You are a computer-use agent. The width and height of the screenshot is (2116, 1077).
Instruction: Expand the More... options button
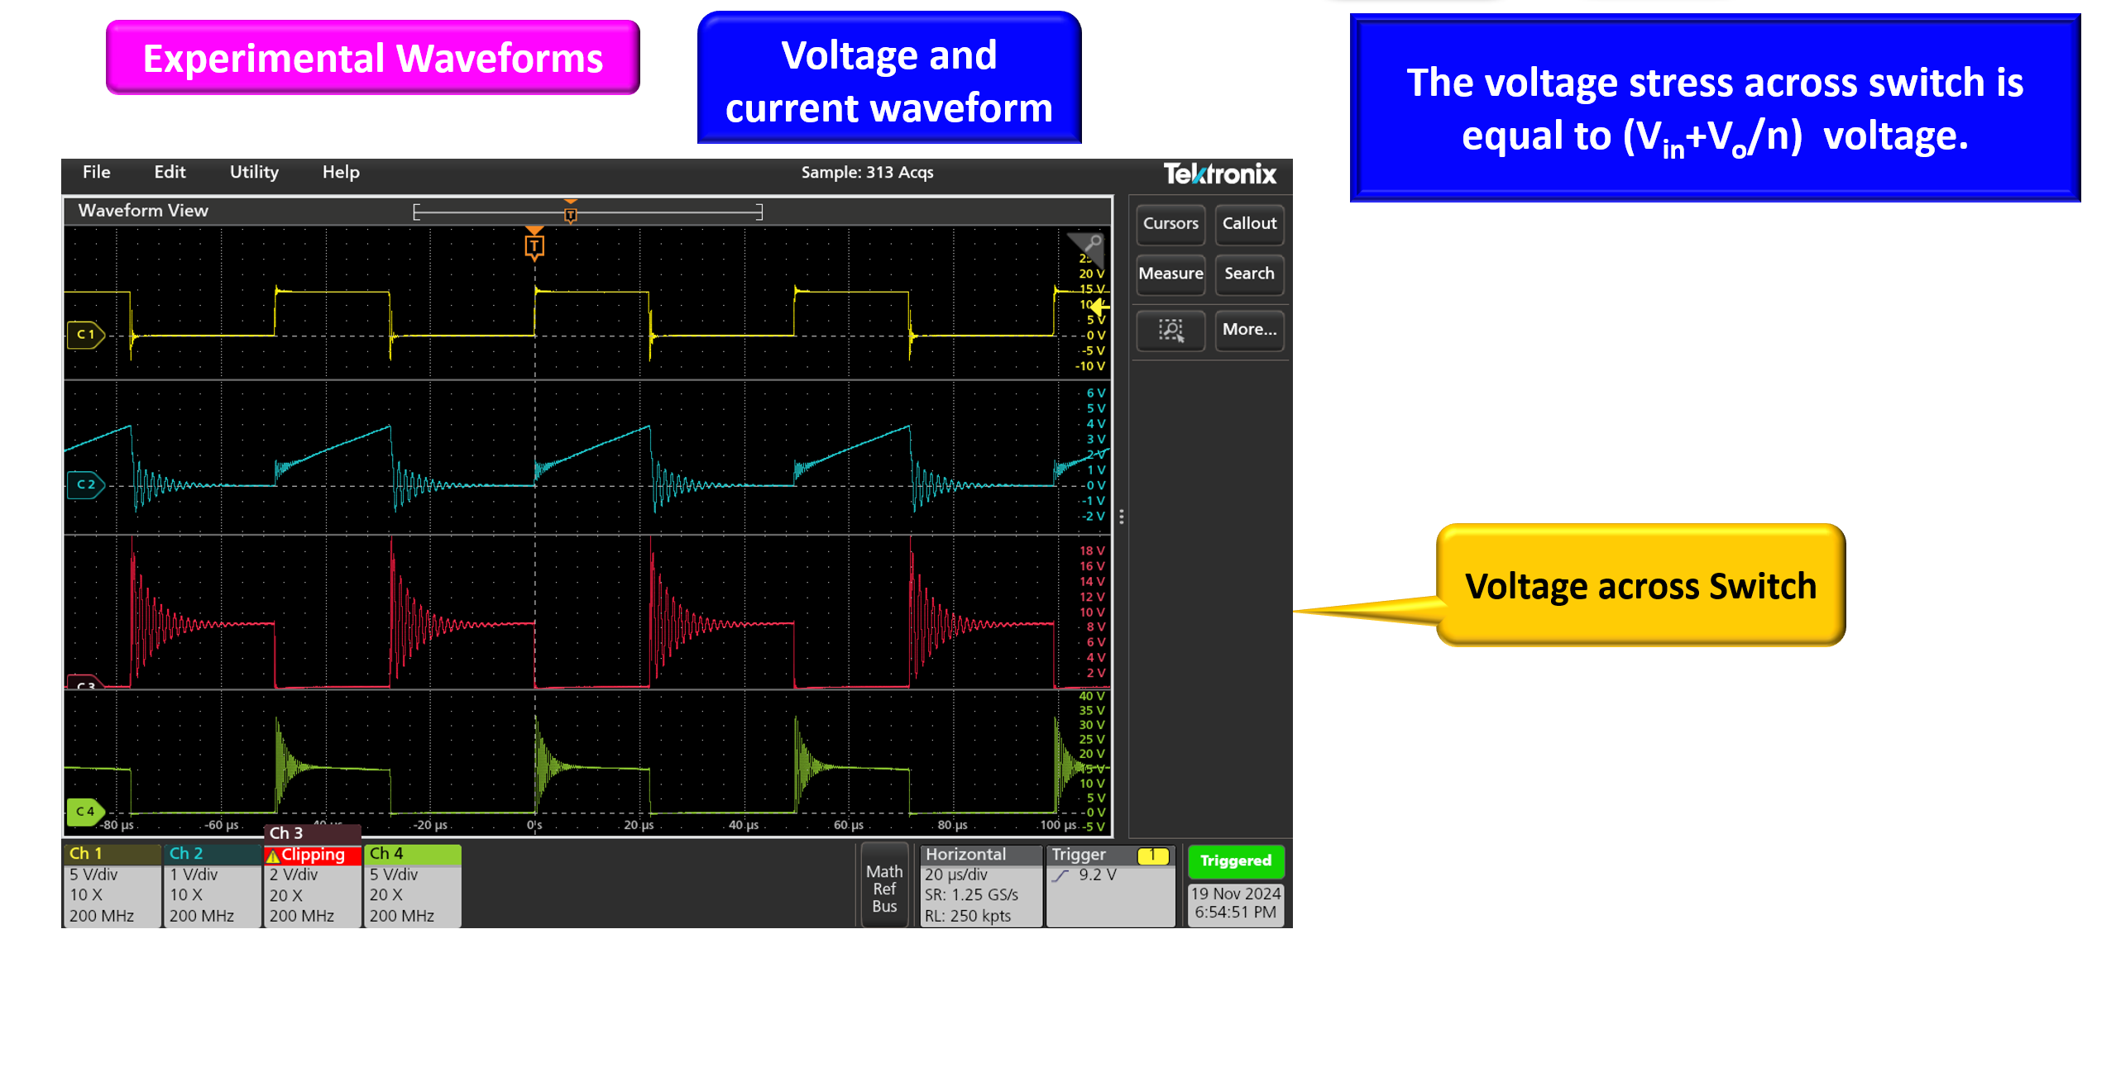click(1248, 330)
